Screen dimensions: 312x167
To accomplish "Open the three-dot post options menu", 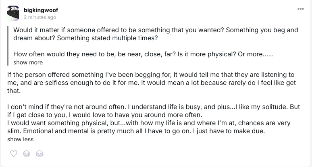I will pos(300,9).
